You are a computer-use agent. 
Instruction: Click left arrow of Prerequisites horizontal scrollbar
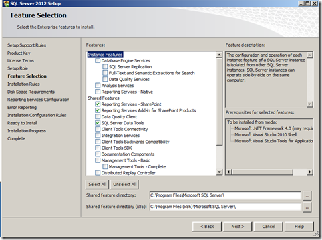pos(229,172)
